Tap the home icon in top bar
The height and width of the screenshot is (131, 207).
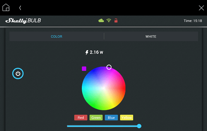click(6, 7)
